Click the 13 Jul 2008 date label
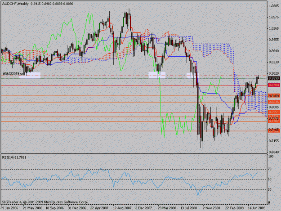This screenshot has width=281, height=211. (189, 208)
